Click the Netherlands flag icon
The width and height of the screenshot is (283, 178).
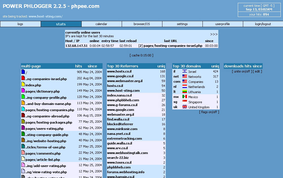click(185, 87)
